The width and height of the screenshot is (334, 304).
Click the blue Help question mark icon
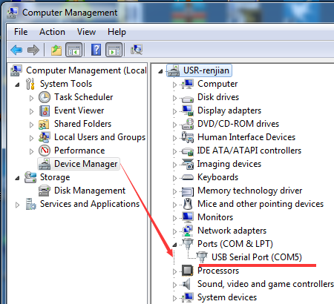tap(96, 50)
